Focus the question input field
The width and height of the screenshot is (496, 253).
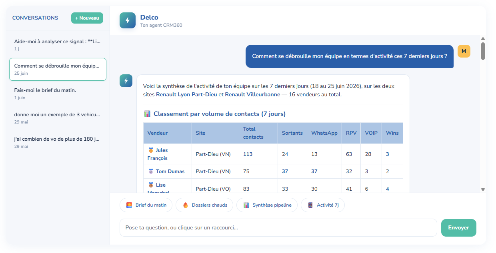[278, 228]
